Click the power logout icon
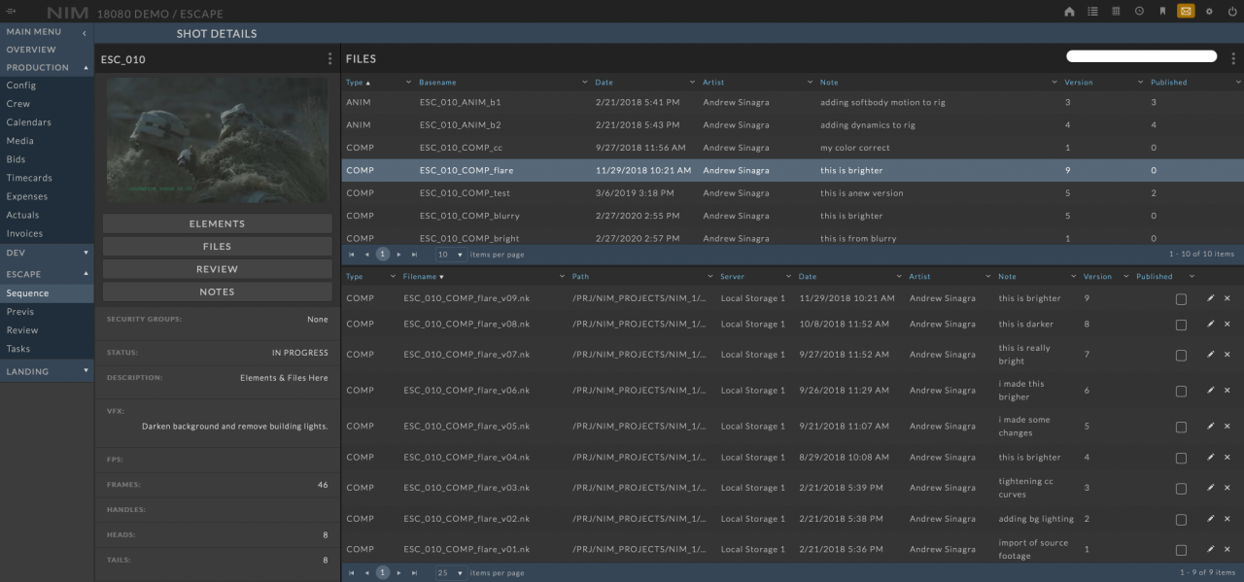This screenshot has width=1244, height=582. pyautogui.click(x=1230, y=12)
